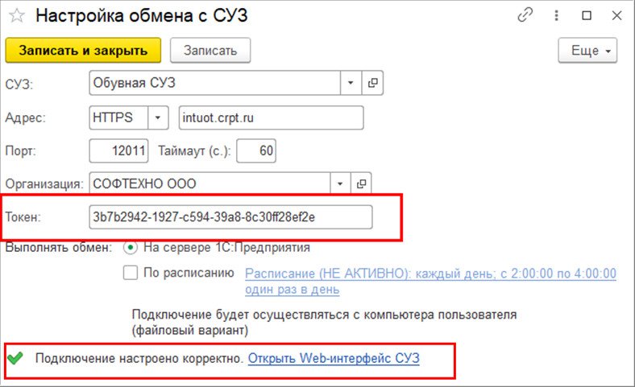Click the green checkmark status icon
635x387 pixels.
coord(15,357)
